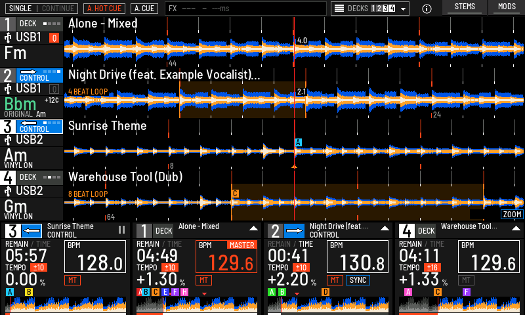This screenshot has height=315, width=525.
Task: Toggle MT master tempo on Sunrise Theme deck
Action: pyautogui.click(x=72, y=280)
